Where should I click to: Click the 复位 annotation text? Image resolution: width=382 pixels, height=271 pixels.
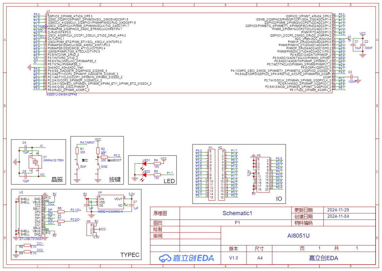tap(84, 160)
